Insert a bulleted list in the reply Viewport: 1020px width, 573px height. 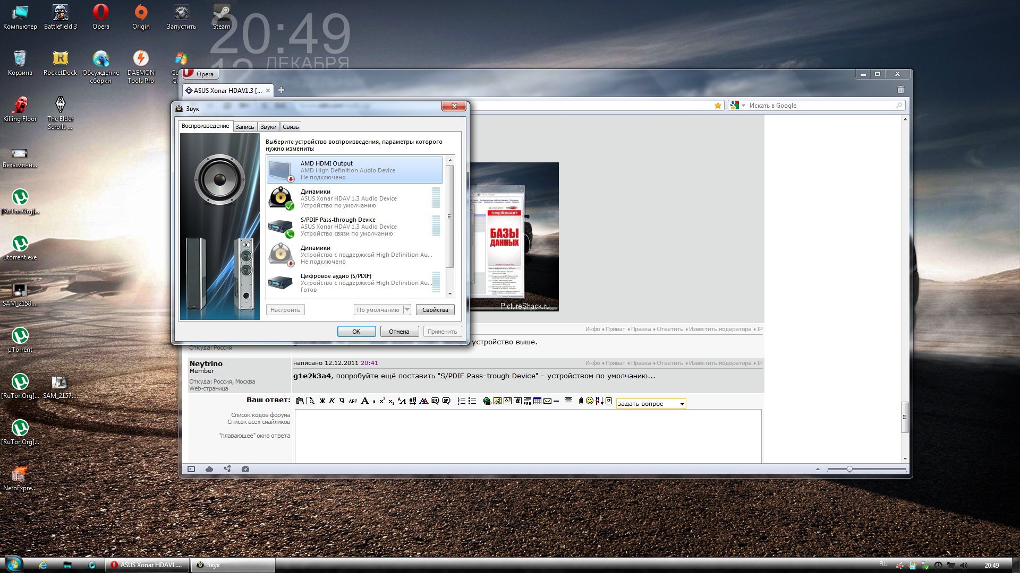472,401
